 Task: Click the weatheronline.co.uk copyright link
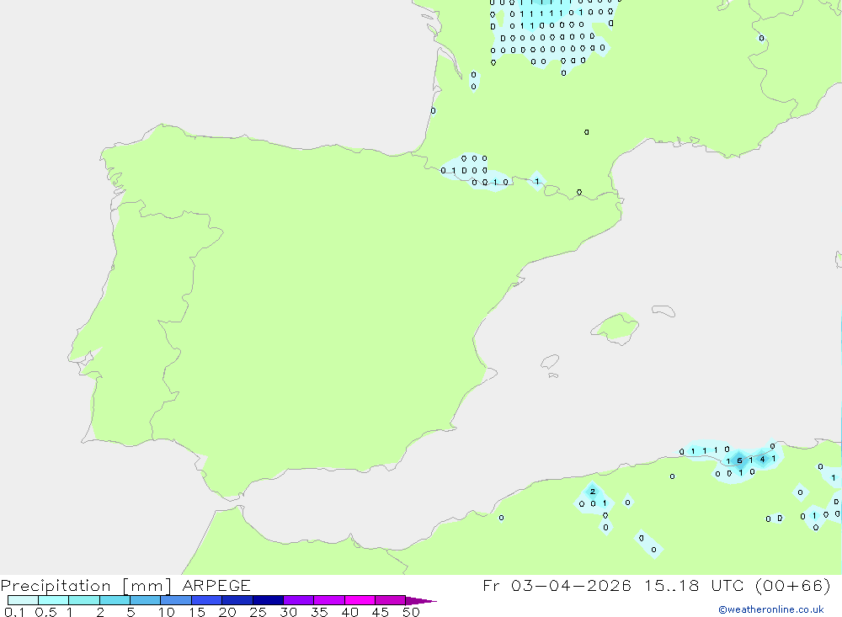coord(770,609)
